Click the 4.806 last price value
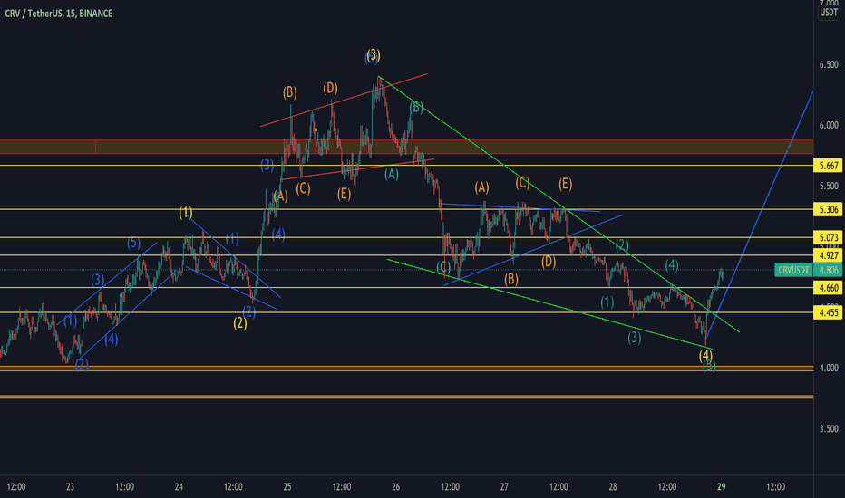The image size is (845, 498). point(829,270)
